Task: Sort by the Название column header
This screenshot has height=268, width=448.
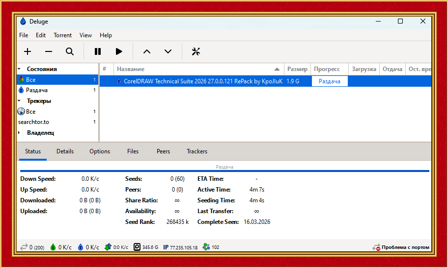Action: [x=198, y=69]
